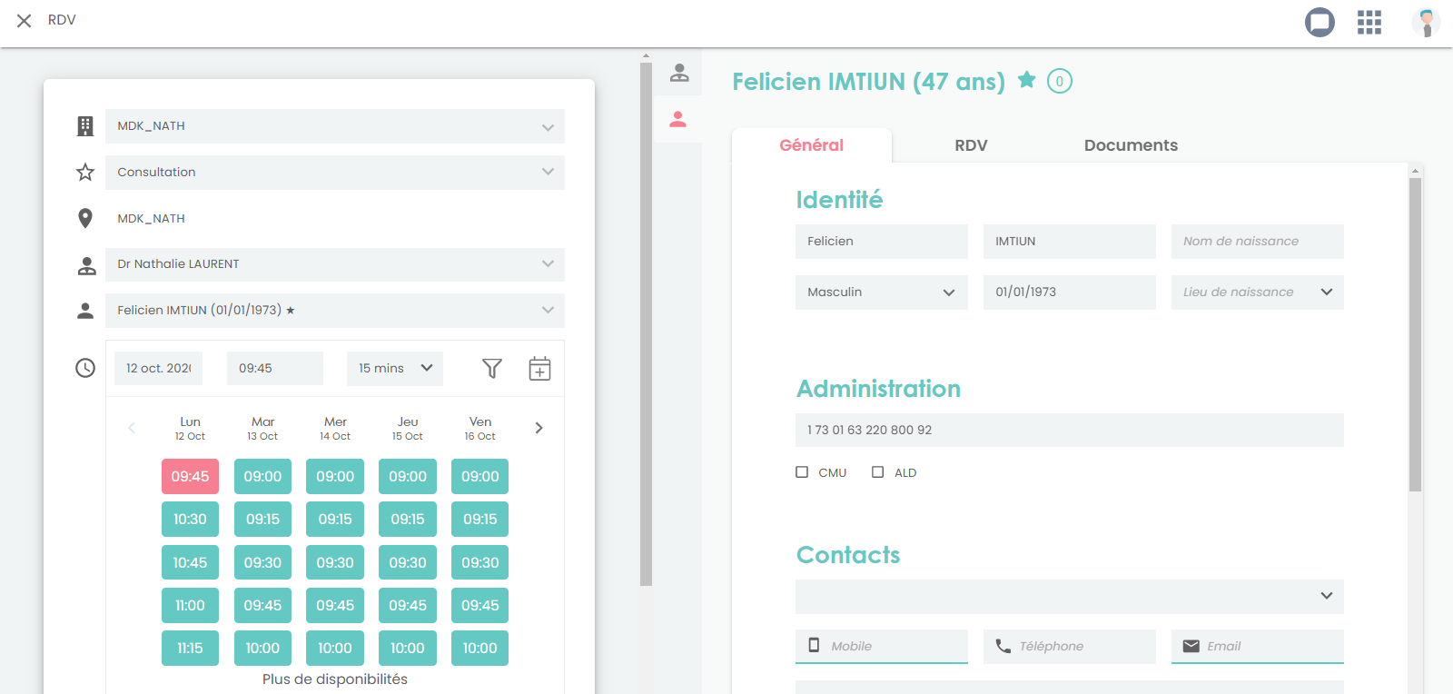Switch to the RDV tab
1453x694 pixels.
pos(970,145)
